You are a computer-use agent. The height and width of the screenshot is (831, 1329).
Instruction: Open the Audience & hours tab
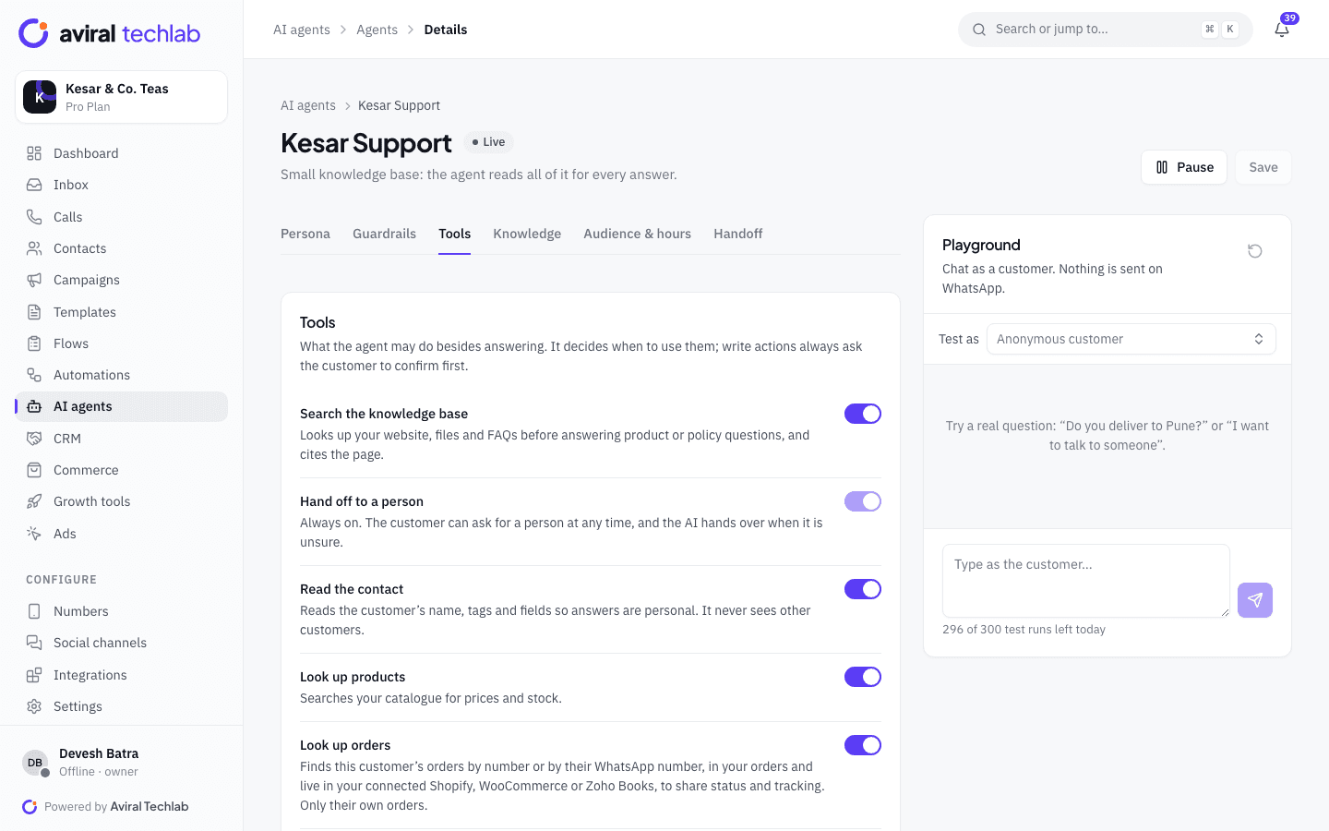pos(637,234)
